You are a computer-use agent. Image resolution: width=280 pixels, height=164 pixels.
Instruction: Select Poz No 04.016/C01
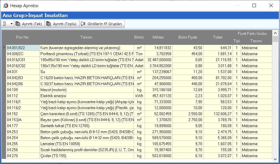coord(23,60)
